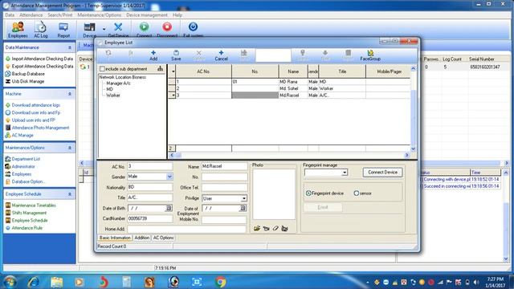Toggle the include sub department checkbox

pos(102,69)
